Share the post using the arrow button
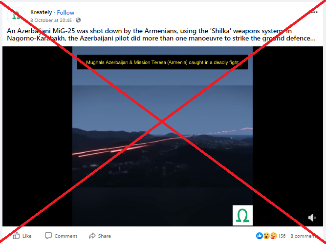This screenshot has height=244, width=326. click(100, 236)
